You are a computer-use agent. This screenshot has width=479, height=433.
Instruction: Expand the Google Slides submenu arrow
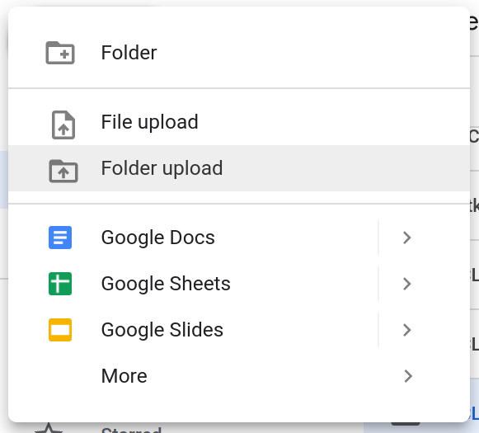[407, 330]
